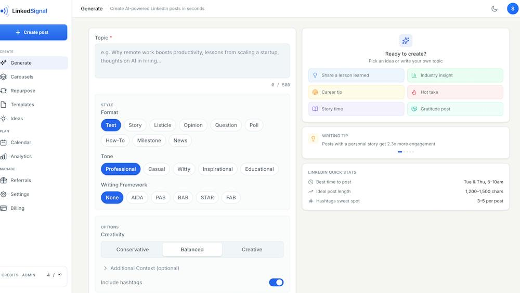Open the Repurpose page
520x293 pixels.
33,91
